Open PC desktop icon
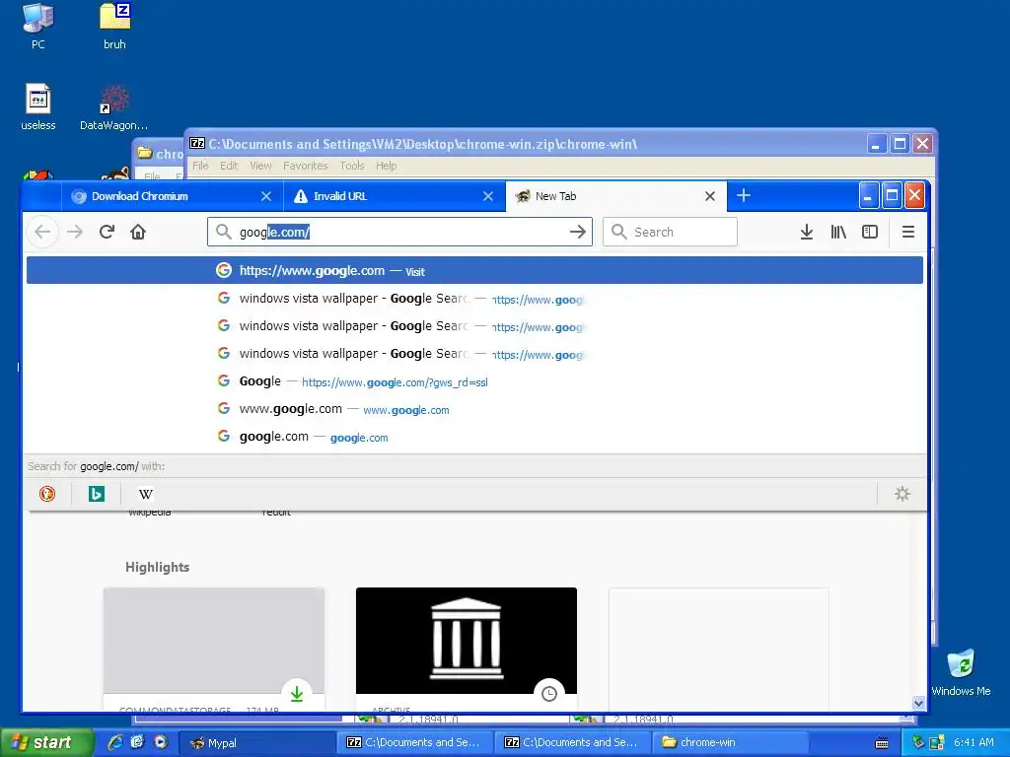This screenshot has width=1010, height=757. [38, 26]
